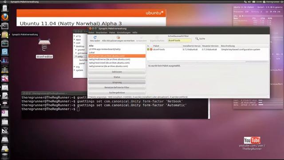
Task: Open the theregrunner user menu
Action: pyautogui.click(x=271, y=2)
